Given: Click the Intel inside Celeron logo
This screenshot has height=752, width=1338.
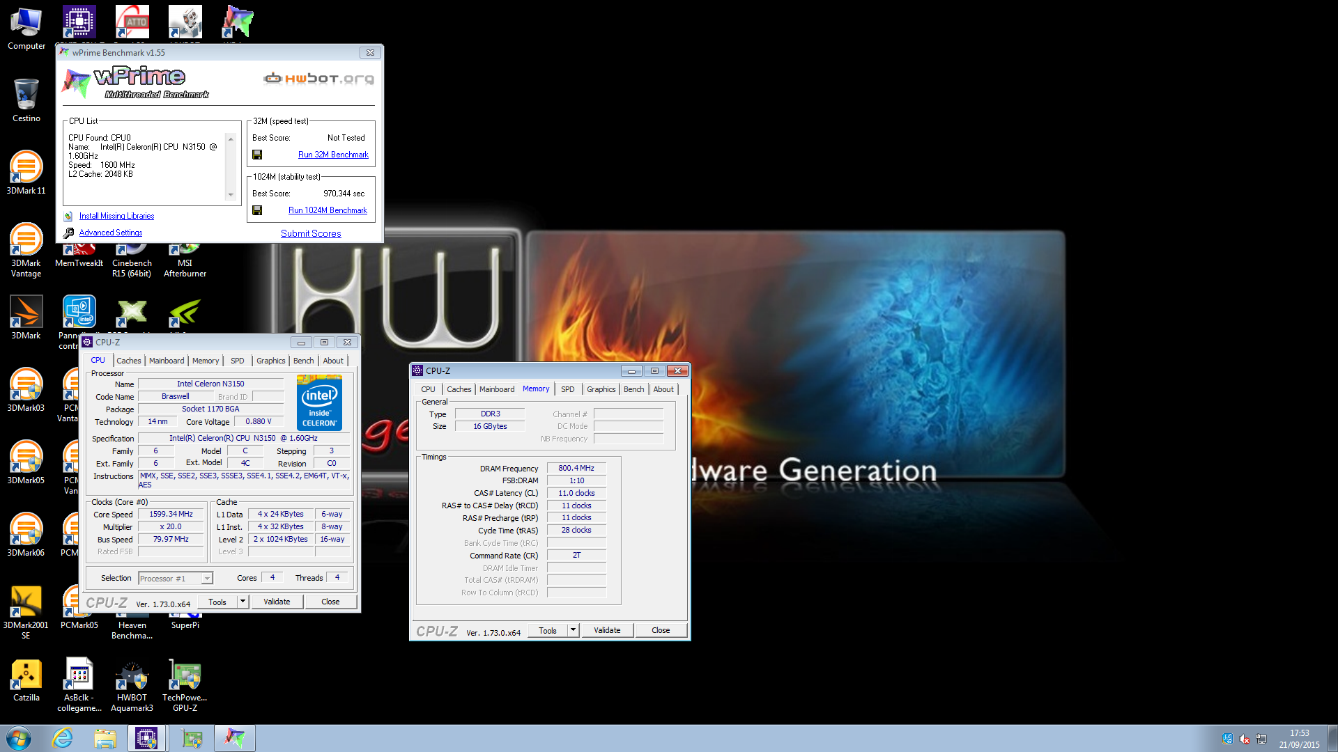Looking at the screenshot, I should tap(319, 402).
